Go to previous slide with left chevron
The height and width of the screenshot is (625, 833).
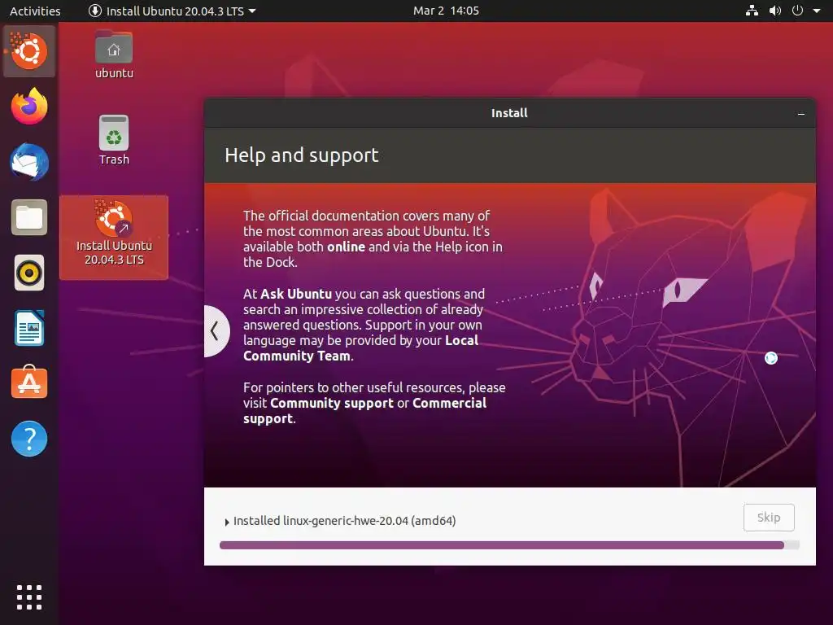[215, 331]
